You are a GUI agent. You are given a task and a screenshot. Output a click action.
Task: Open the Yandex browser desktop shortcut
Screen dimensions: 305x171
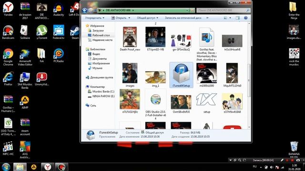tap(8, 9)
